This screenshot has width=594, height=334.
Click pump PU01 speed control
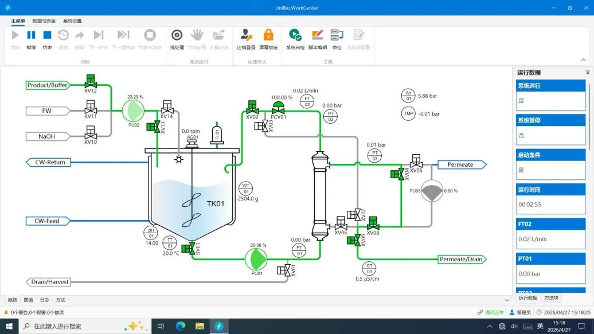tap(256, 259)
